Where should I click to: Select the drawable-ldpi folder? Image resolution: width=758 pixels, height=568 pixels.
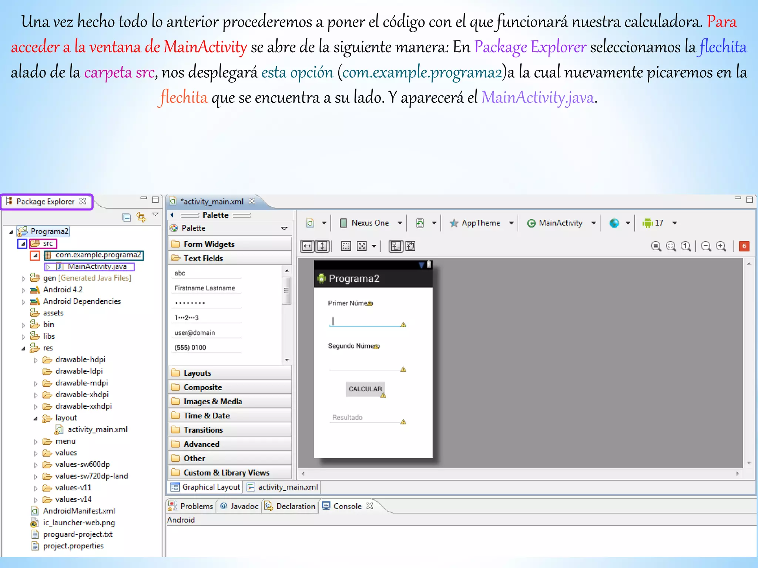point(79,371)
